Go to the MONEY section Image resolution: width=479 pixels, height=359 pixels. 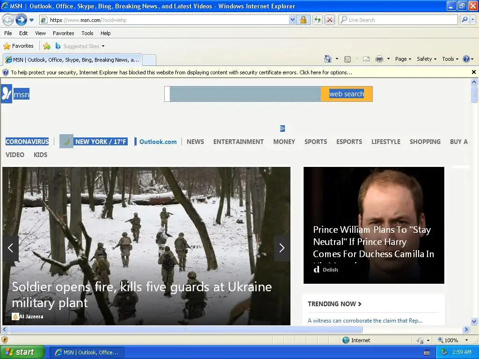pyautogui.click(x=284, y=142)
